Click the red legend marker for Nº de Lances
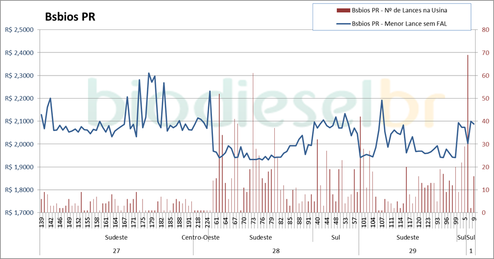 343,10
